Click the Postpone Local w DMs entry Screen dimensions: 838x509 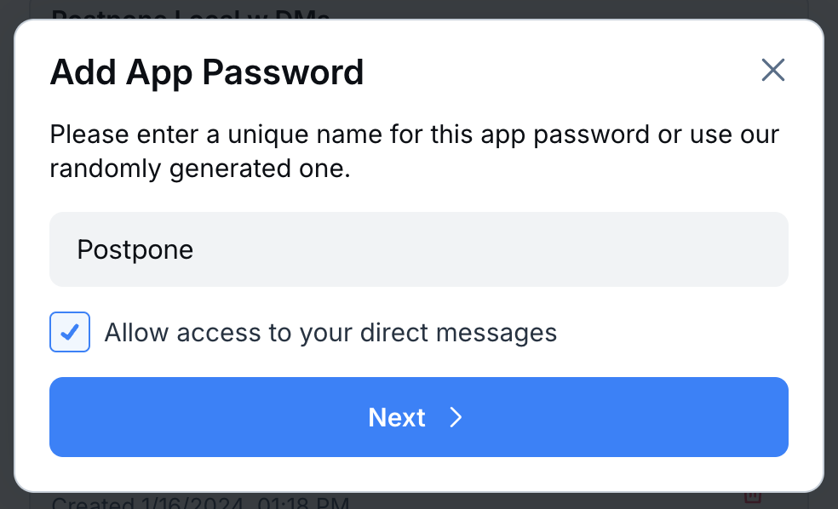(x=192, y=13)
